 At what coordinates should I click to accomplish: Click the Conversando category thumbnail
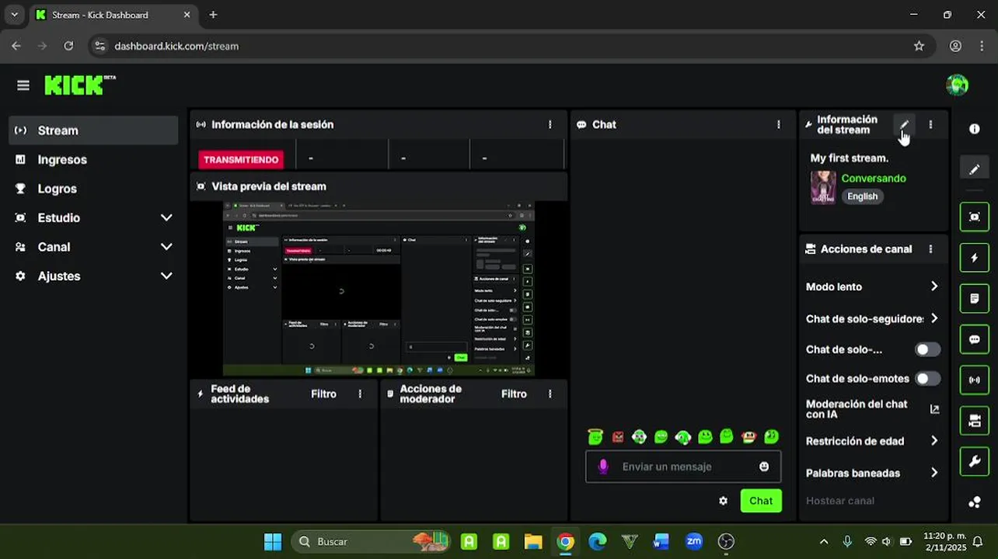tap(823, 187)
